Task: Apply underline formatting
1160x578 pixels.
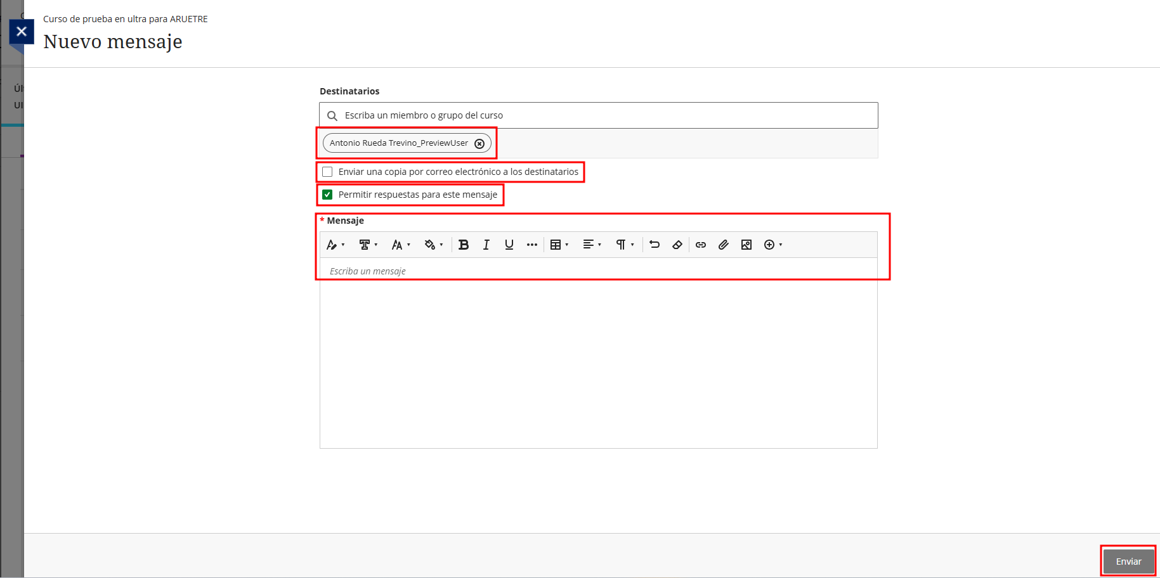Action: [509, 245]
